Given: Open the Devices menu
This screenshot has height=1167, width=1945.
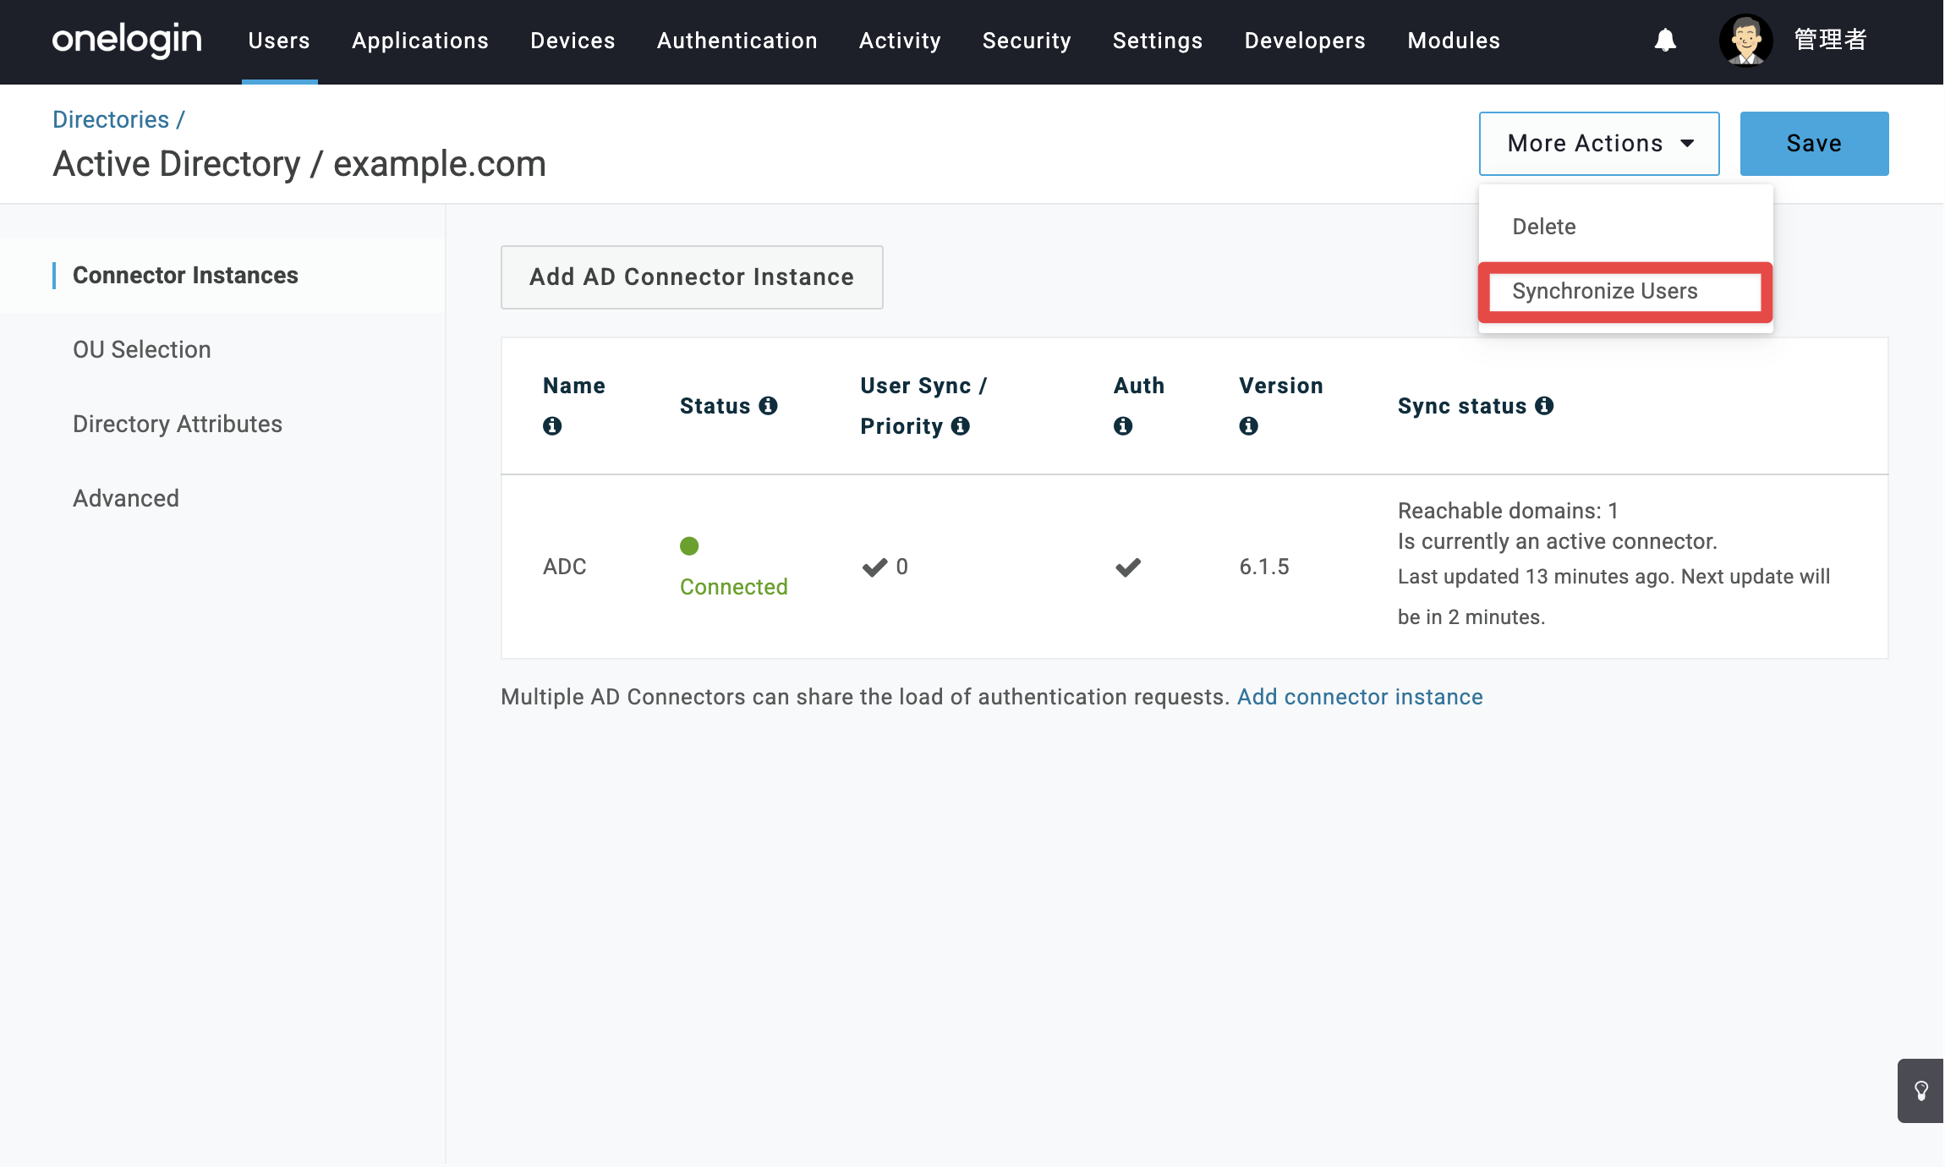Looking at the screenshot, I should (x=573, y=41).
